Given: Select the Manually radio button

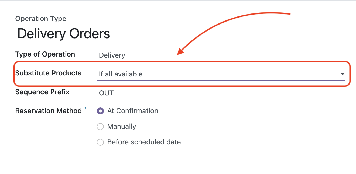Looking at the screenshot, I should point(100,127).
